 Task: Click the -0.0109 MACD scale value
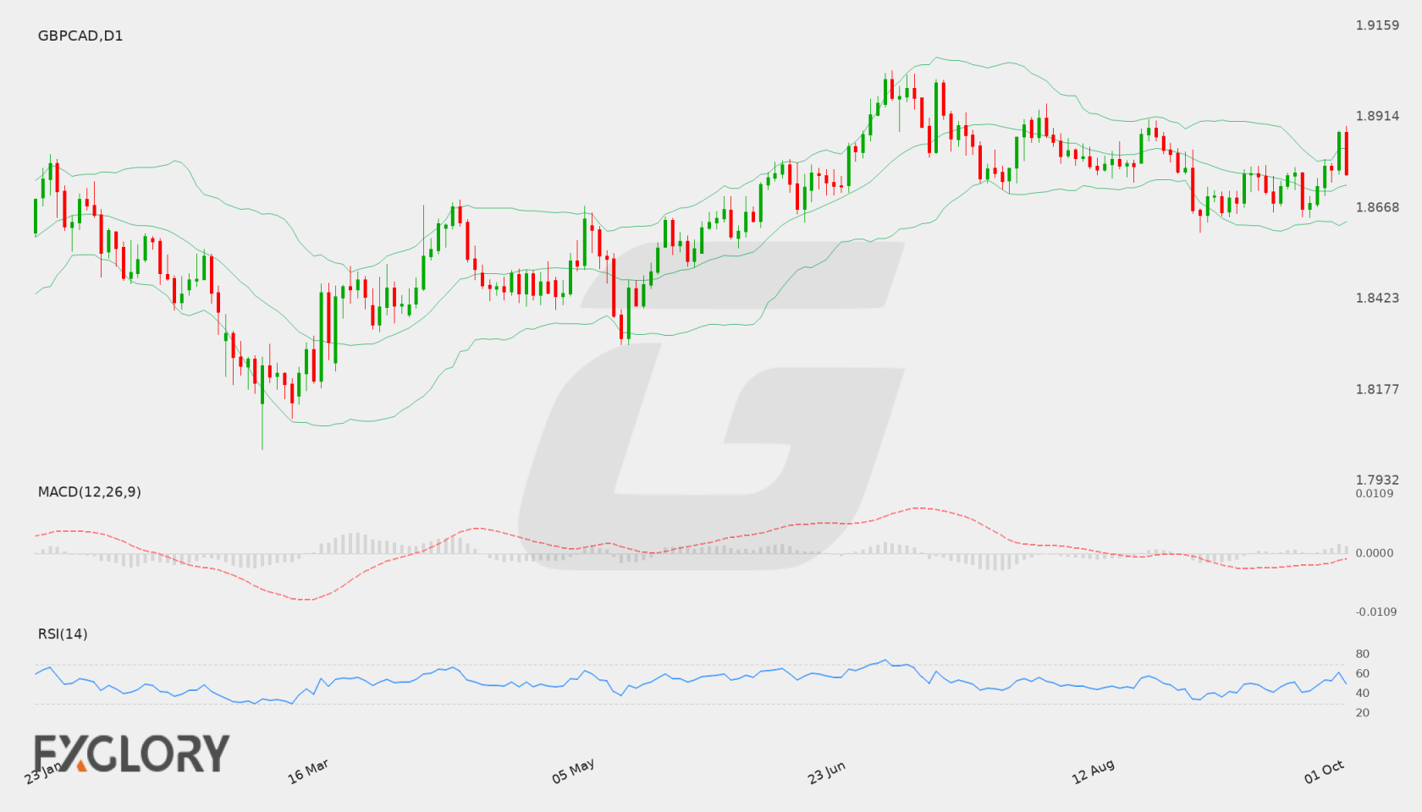click(x=1376, y=612)
